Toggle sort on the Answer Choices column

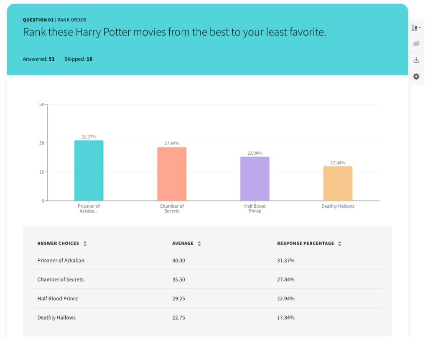click(x=86, y=243)
